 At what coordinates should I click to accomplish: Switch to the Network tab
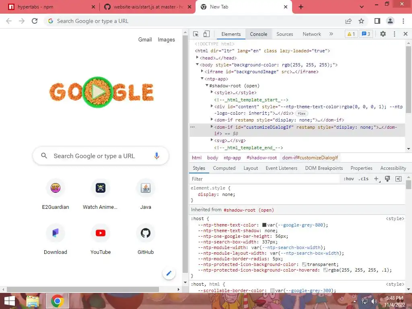pyautogui.click(x=312, y=34)
